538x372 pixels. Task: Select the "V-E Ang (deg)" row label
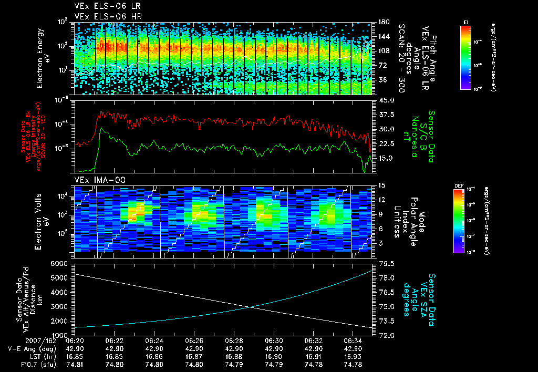pos(32,349)
